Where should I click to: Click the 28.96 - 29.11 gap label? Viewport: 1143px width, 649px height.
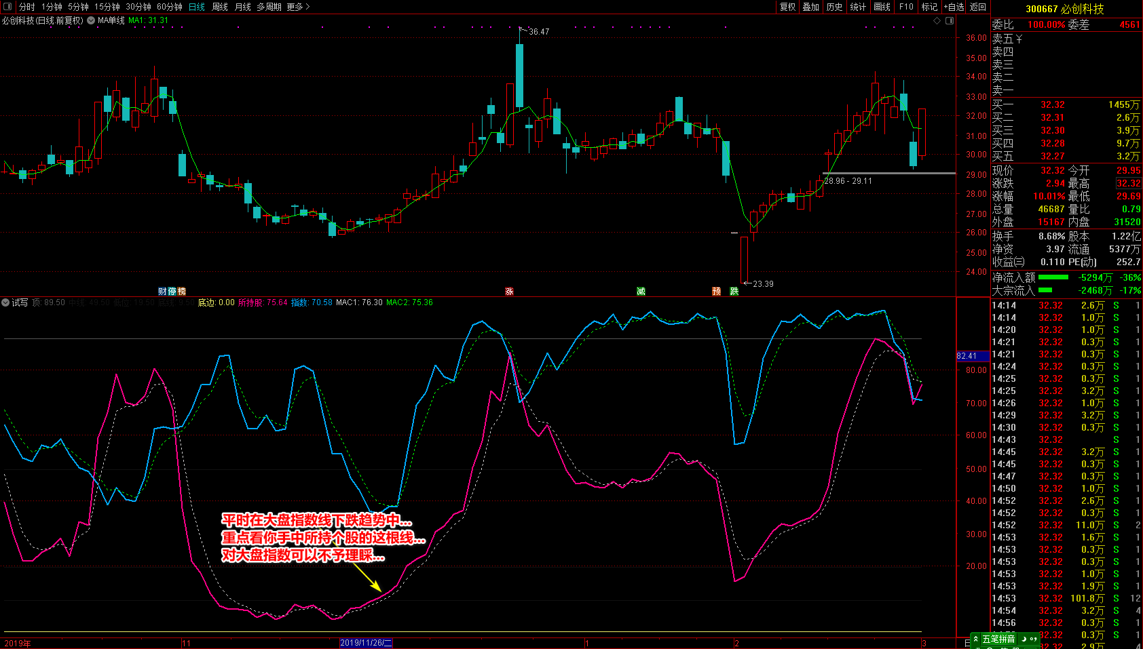pyautogui.click(x=848, y=181)
